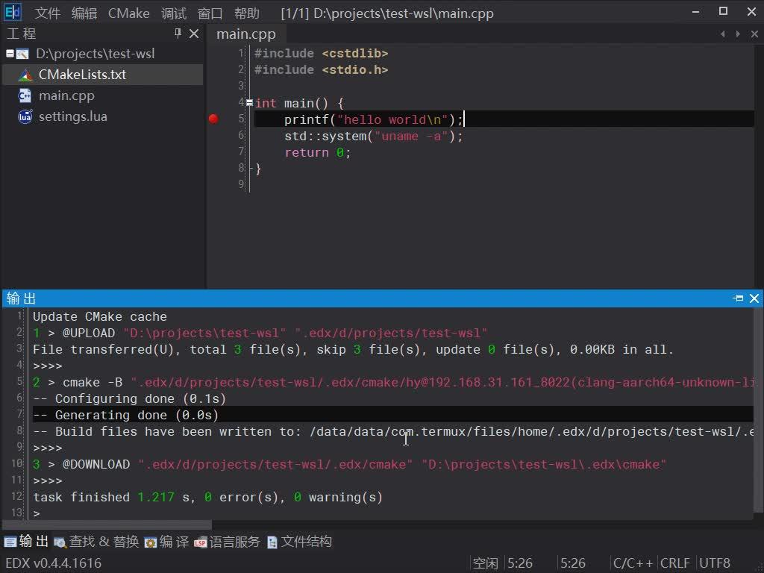Click the EDX application logo icon
The width and height of the screenshot is (764, 573).
pyautogui.click(x=12, y=12)
